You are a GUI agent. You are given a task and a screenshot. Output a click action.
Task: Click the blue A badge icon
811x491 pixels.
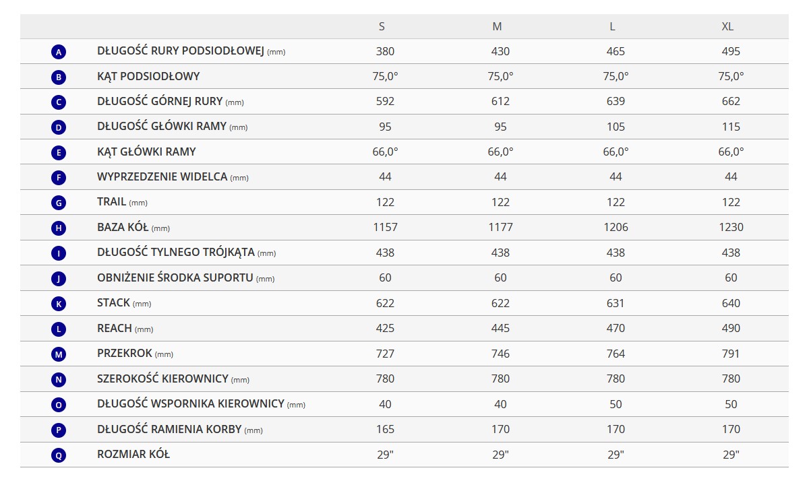59,52
